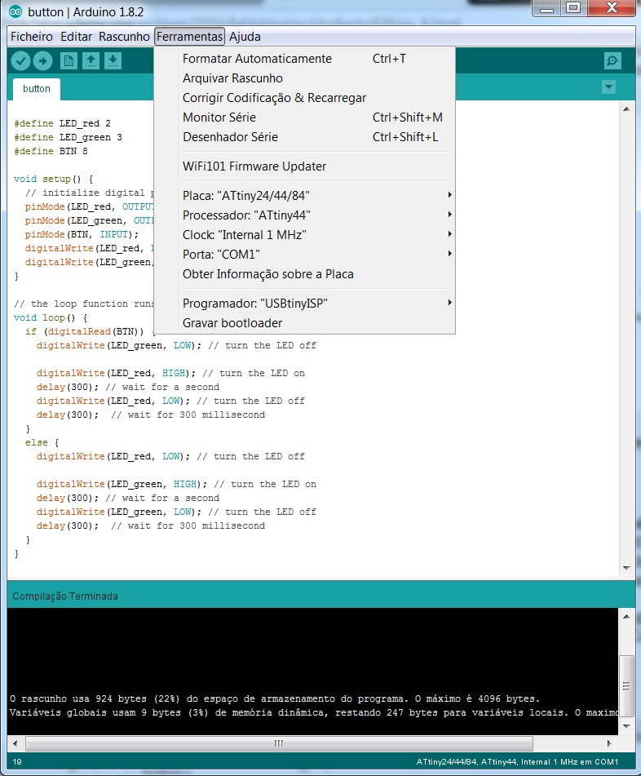The height and width of the screenshot is (776, 641).
Task: Click Obter Informação sobre a Placa
Action: (x=304, y=274)
